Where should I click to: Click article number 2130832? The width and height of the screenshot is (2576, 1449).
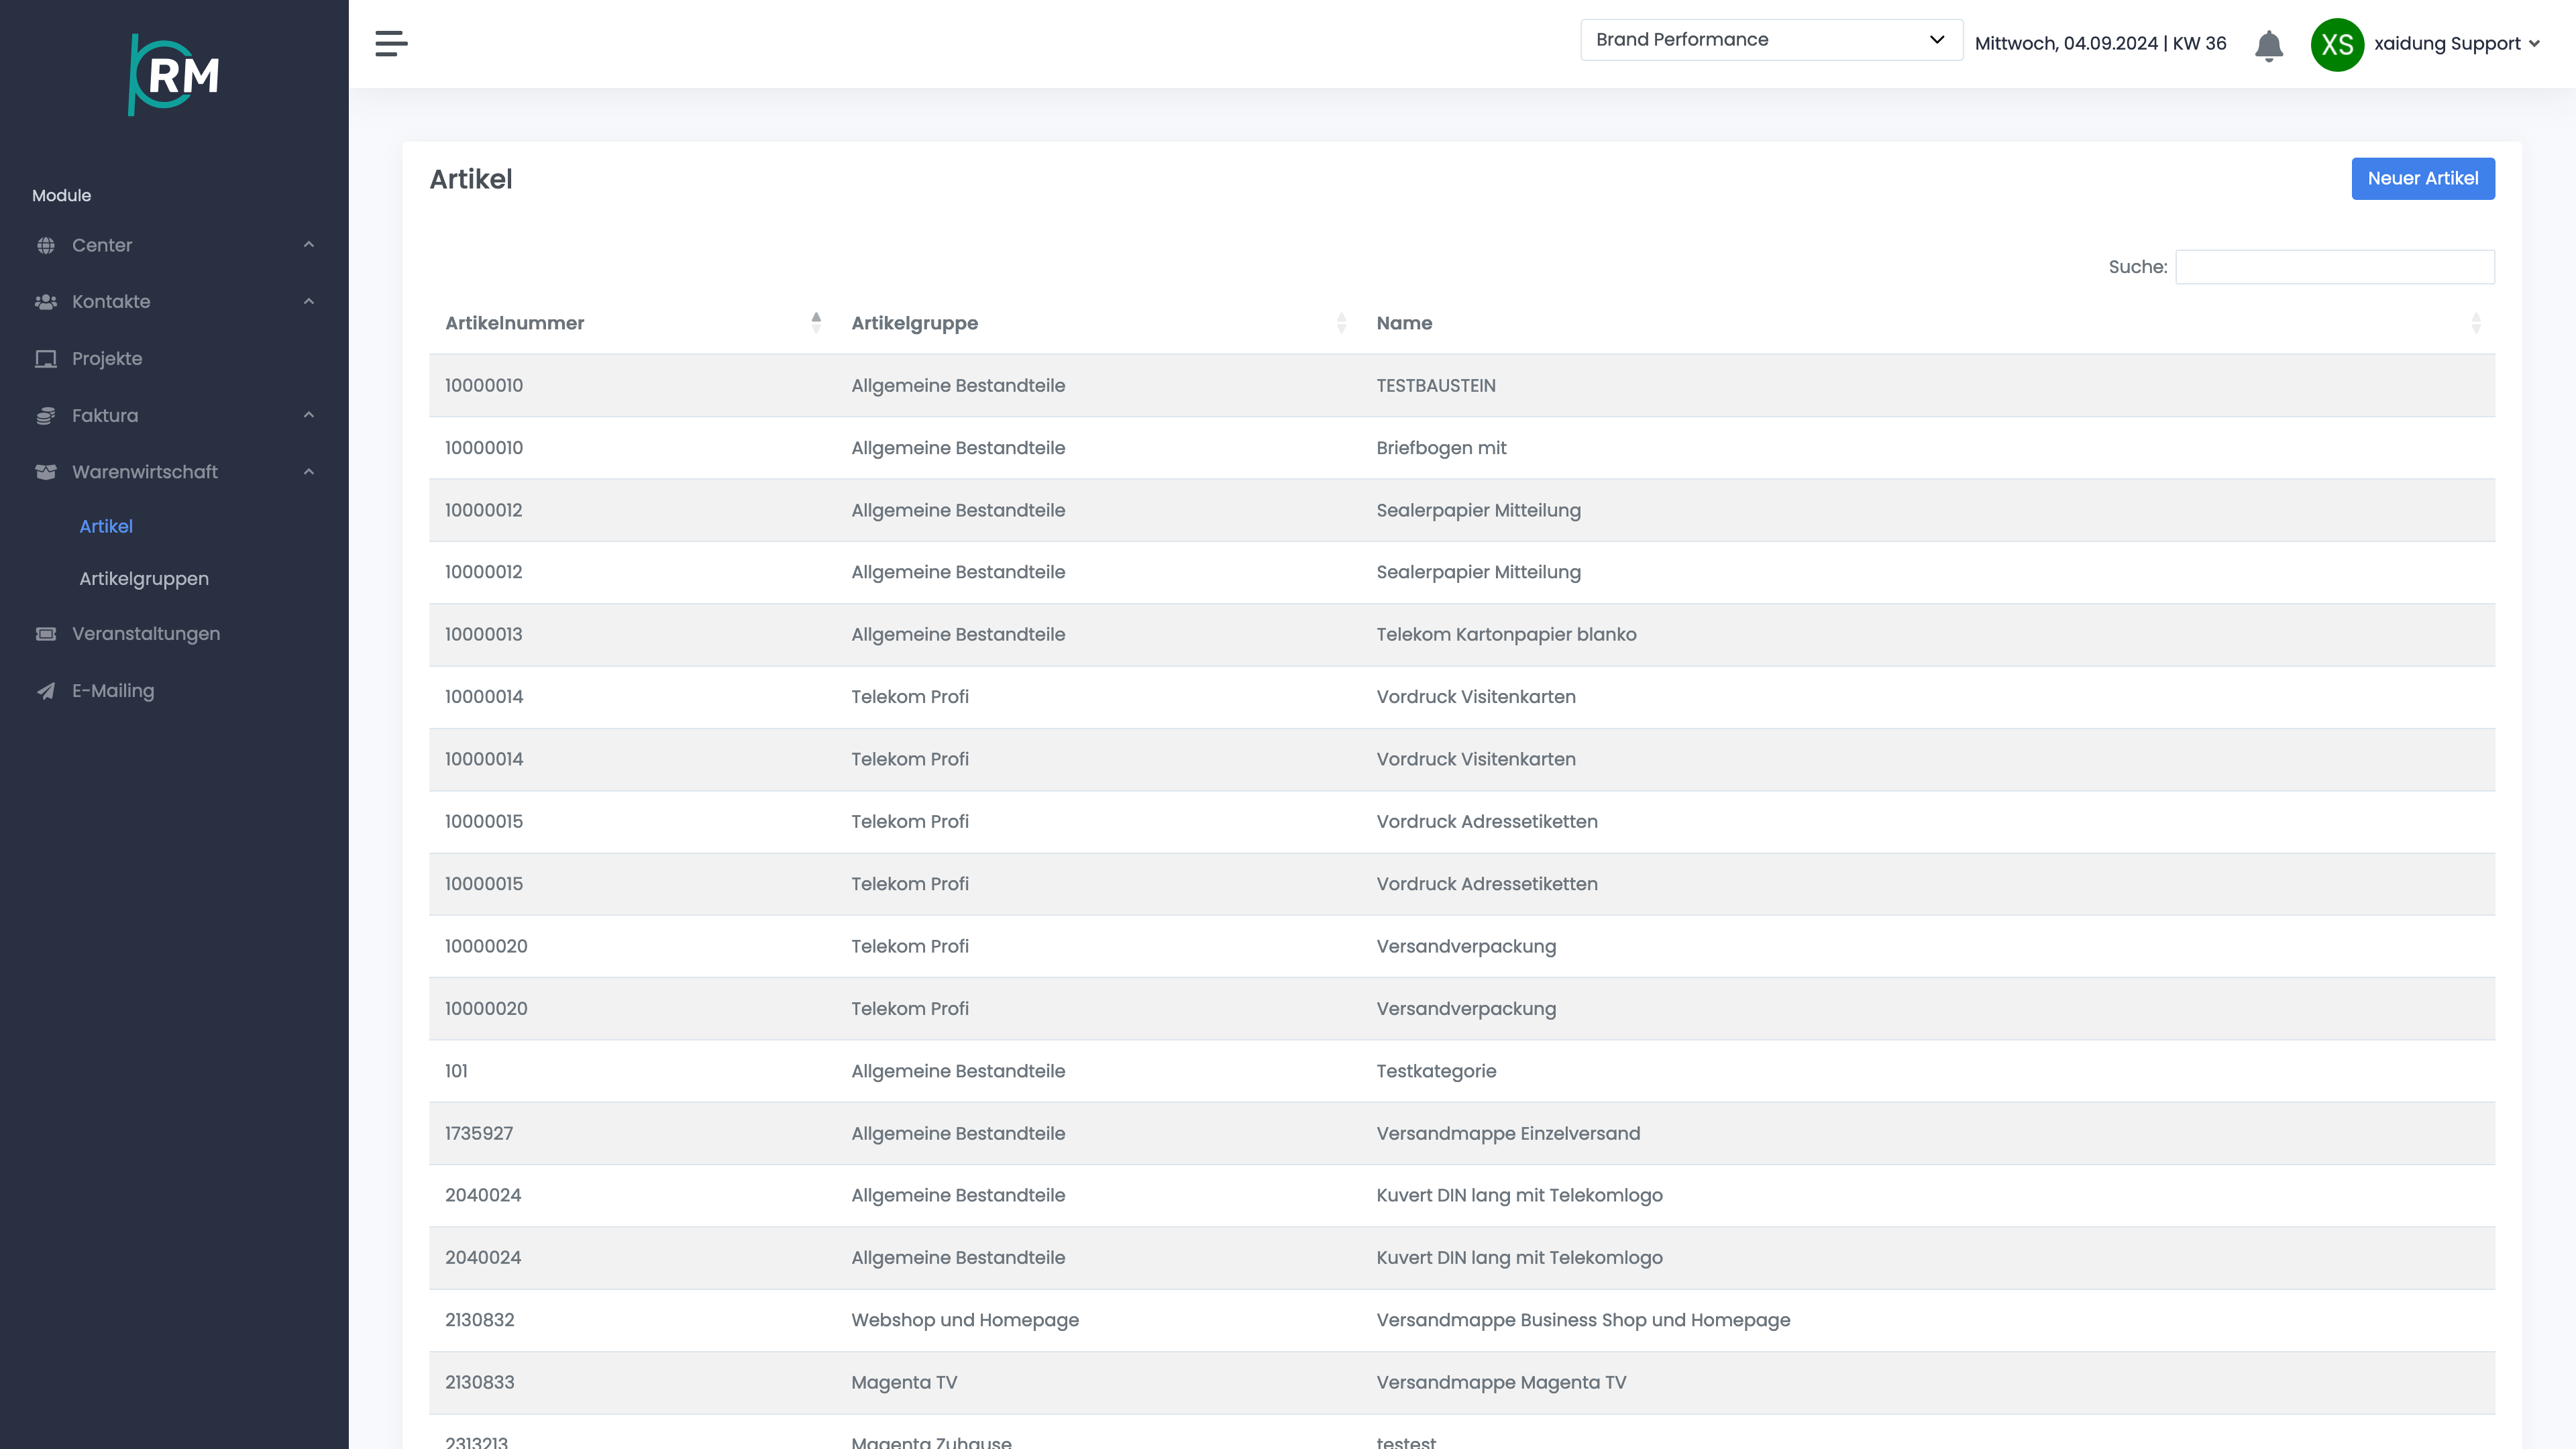pyautogui.click(x=480, y=1320)
